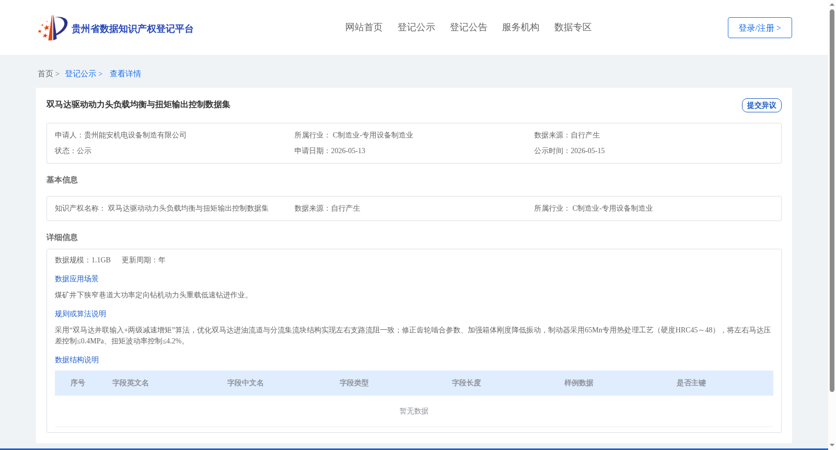Click 状态：公示 status text

73,151
